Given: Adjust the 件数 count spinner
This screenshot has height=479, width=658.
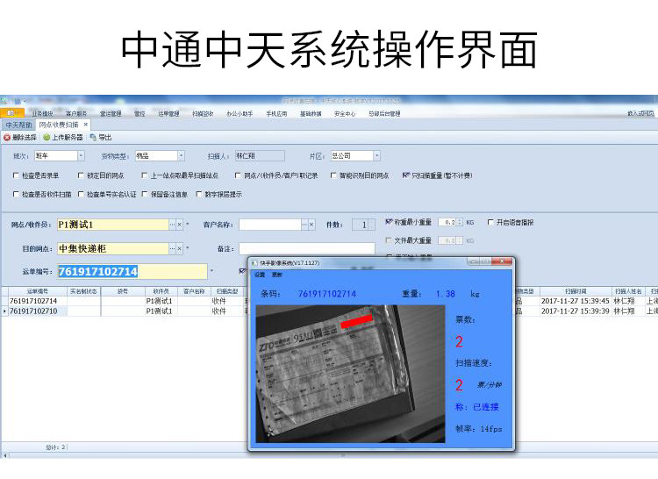Looking at the screenshot, I should 371,225.
